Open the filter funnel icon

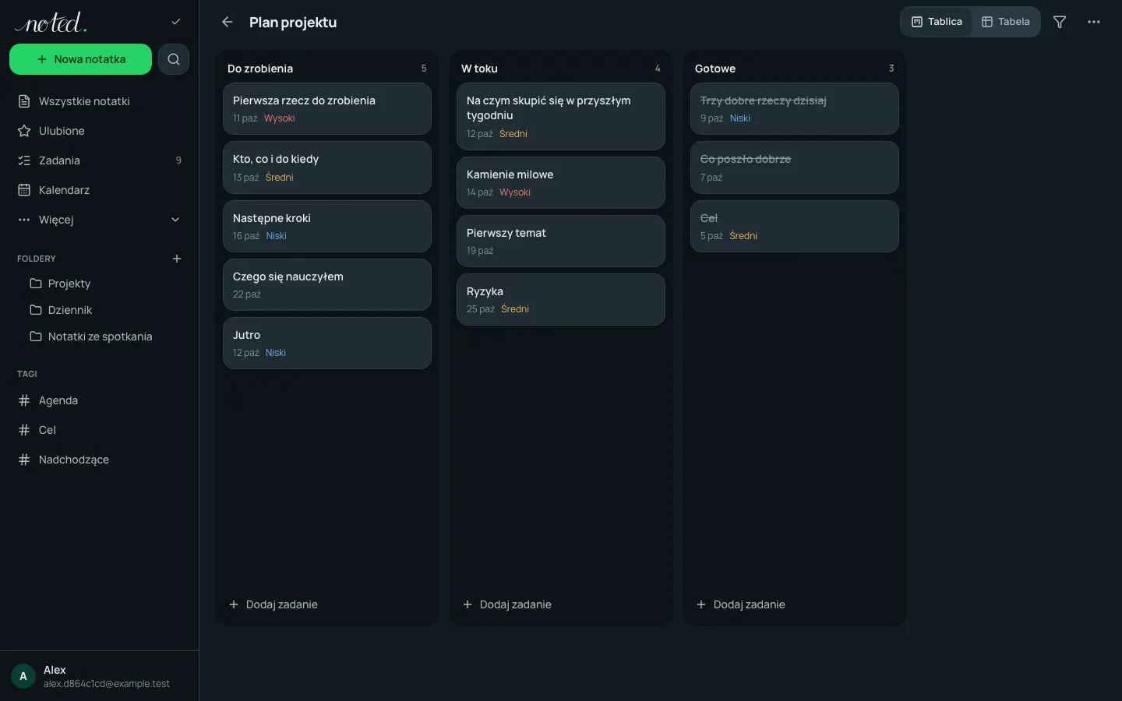click(1060, 22)
